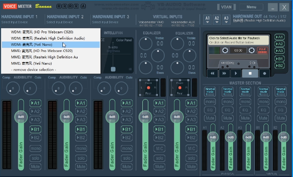
Task: Change Normal mode on A3 master bus
Action: pyautogui.click(x=246, y=92)
